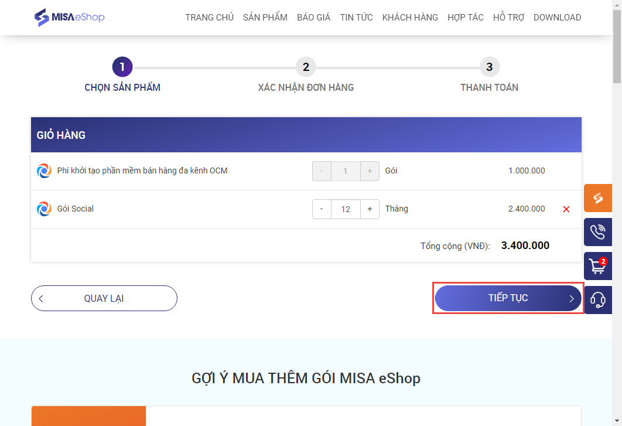The image size is (622, 426).
Task: Click the headset support icon
Action: pos(598,300)
